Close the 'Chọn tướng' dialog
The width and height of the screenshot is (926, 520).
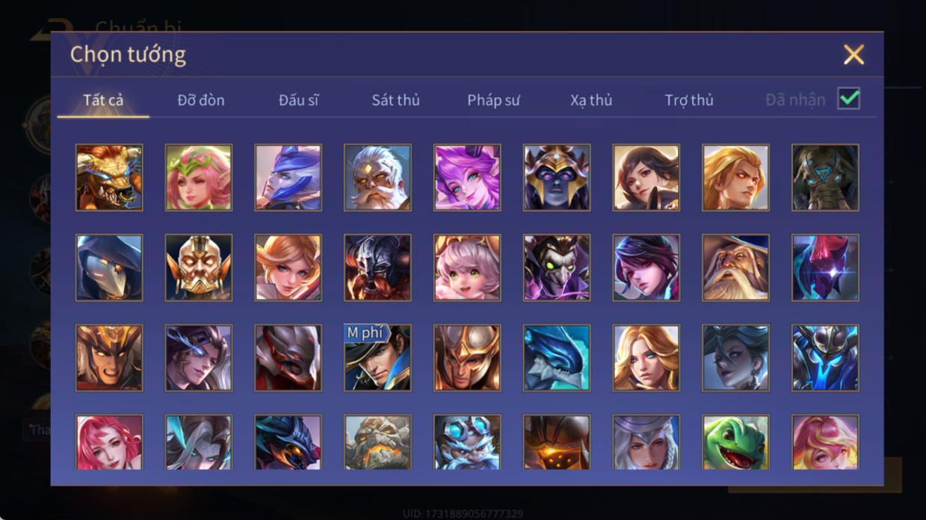(x=854, y=55)
